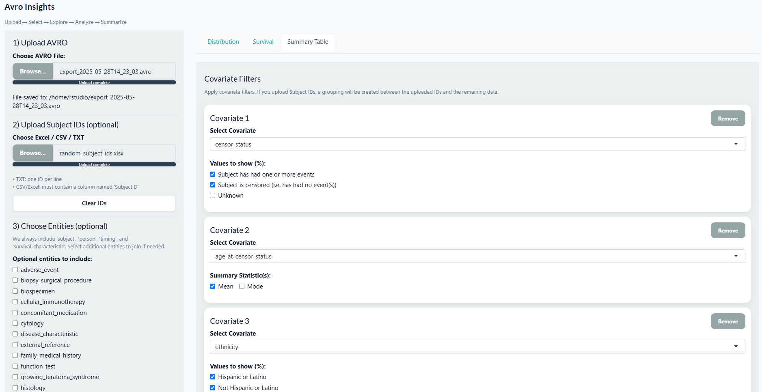Expand the age_at_censor_status covariate dropdown
The image size is (762, 392).
click(477, 256)
